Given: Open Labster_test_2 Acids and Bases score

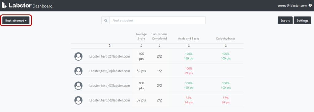Looking at the screenshot, I should coord(189,56).
